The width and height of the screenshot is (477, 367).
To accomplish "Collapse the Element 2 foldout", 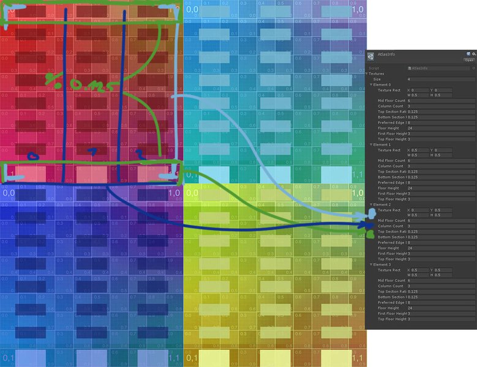I will coord(371,204).
